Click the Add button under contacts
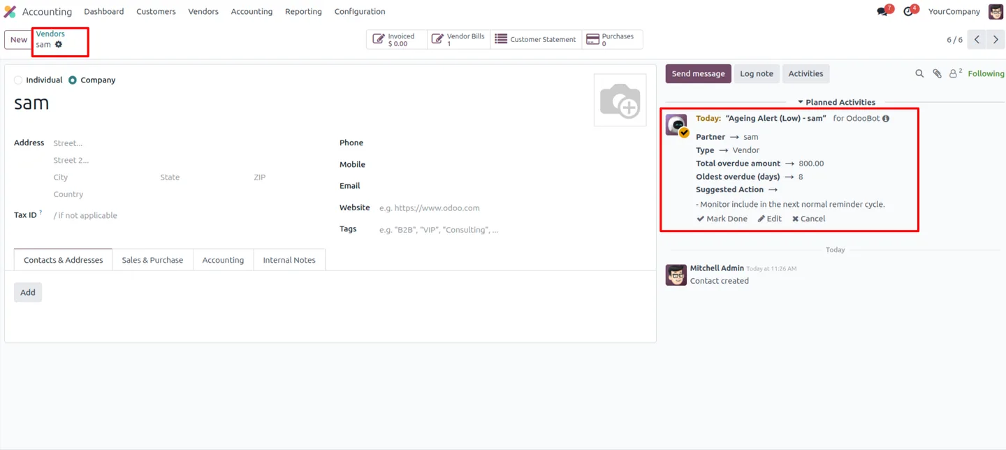 tap(28, 292)
